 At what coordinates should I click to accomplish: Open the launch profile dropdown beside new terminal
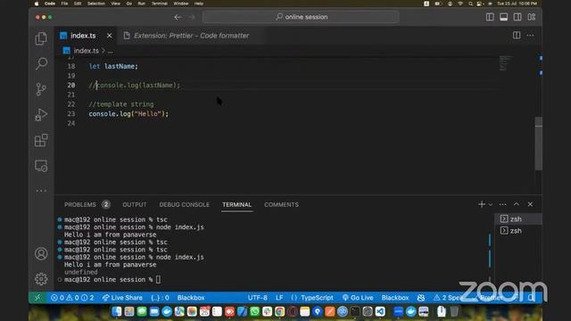(x=491, y=204)
